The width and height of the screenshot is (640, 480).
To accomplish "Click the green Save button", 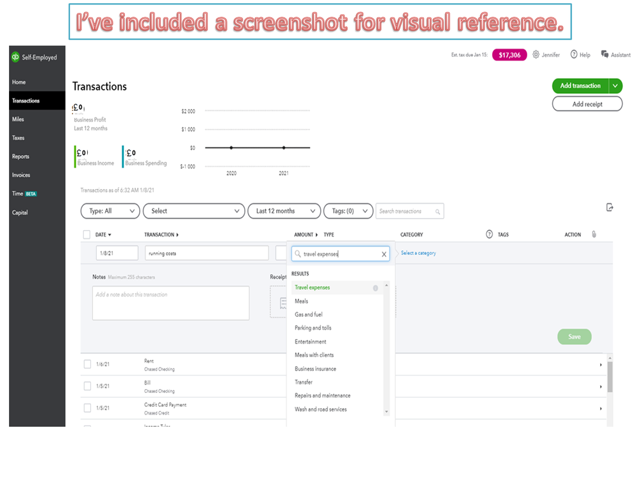I will click(x=574, y=336).
